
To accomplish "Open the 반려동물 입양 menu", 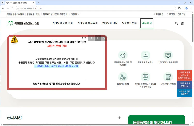I will point(110,23).
